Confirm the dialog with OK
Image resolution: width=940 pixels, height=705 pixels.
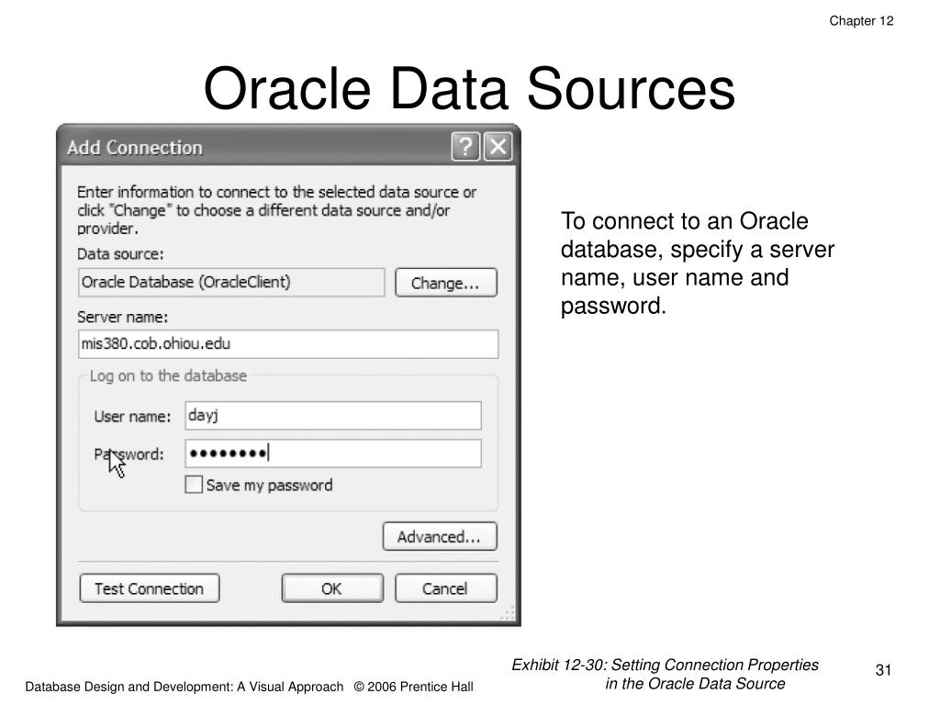coord(331,588)
